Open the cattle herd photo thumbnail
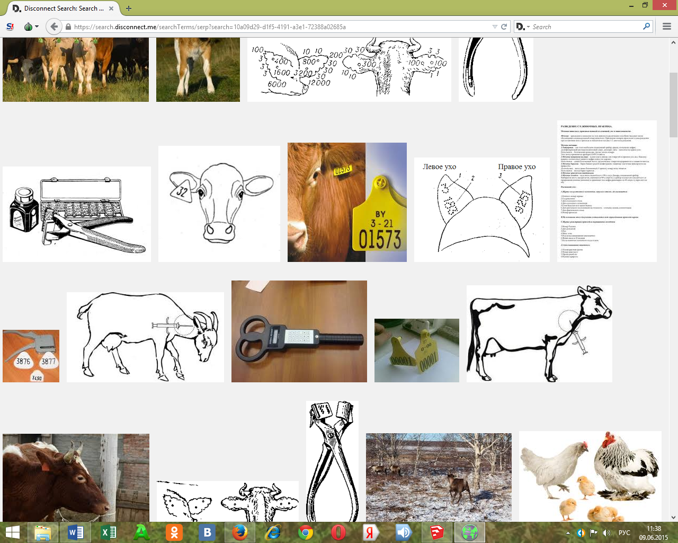The image size is (678, 543). [76, 69]
